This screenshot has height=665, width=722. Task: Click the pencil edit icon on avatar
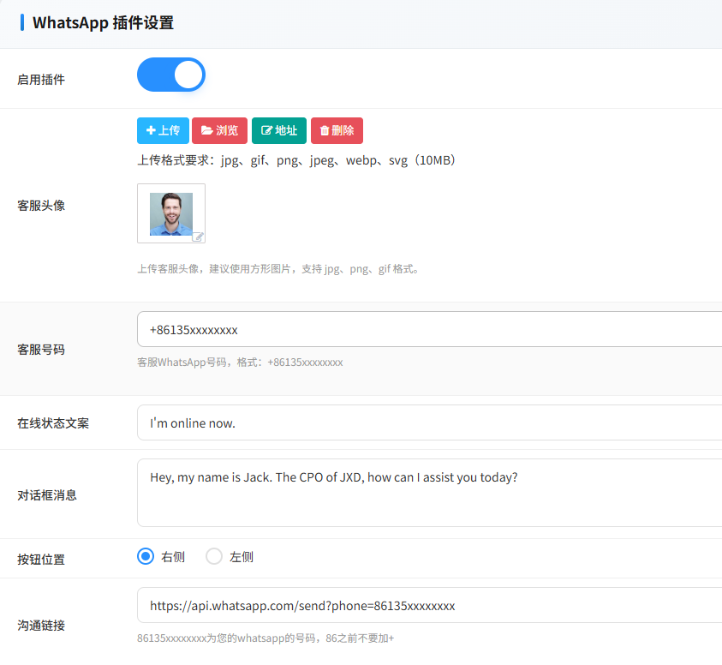click(x=198, y=237)
